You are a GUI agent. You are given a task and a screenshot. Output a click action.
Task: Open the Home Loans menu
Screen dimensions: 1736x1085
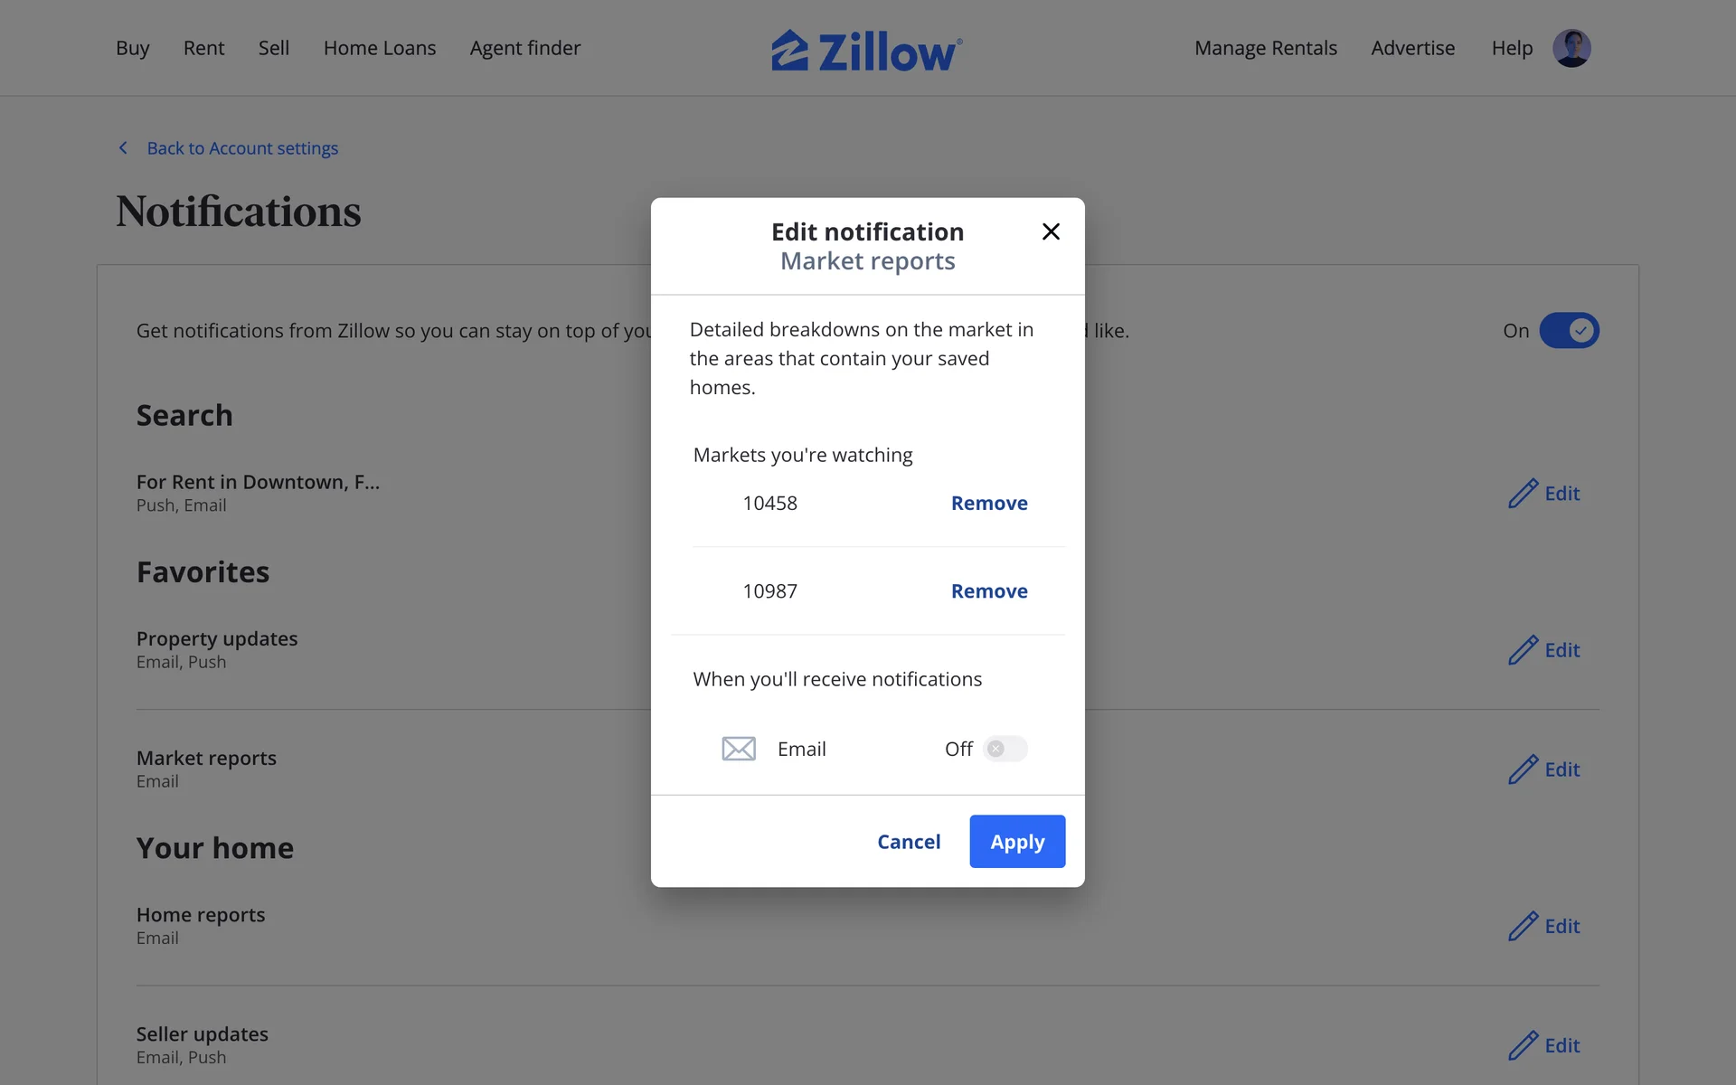coord(380,48)
